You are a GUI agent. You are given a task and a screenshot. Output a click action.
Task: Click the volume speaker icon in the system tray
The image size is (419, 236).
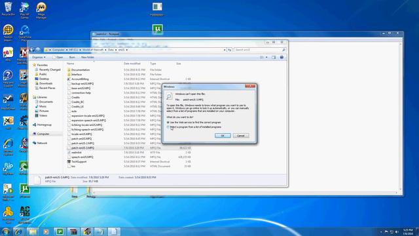tap(397, 231)
